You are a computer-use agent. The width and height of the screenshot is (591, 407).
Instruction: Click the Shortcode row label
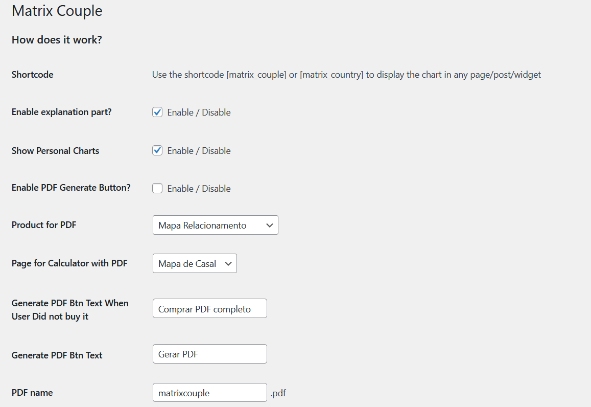tap(32, 74)
